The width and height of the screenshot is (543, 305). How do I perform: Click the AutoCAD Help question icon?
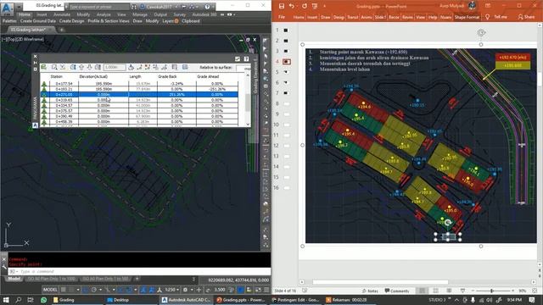click(x=207, y=7)
